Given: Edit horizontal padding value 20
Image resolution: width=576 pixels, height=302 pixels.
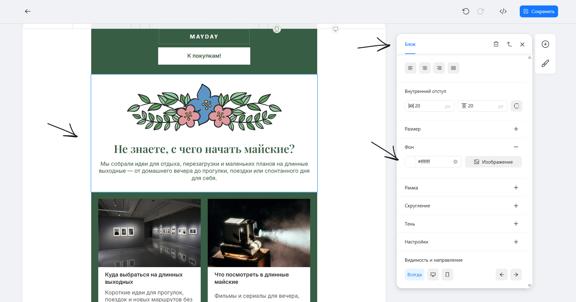Looking at the screenshot, I should tap(429, 106).
